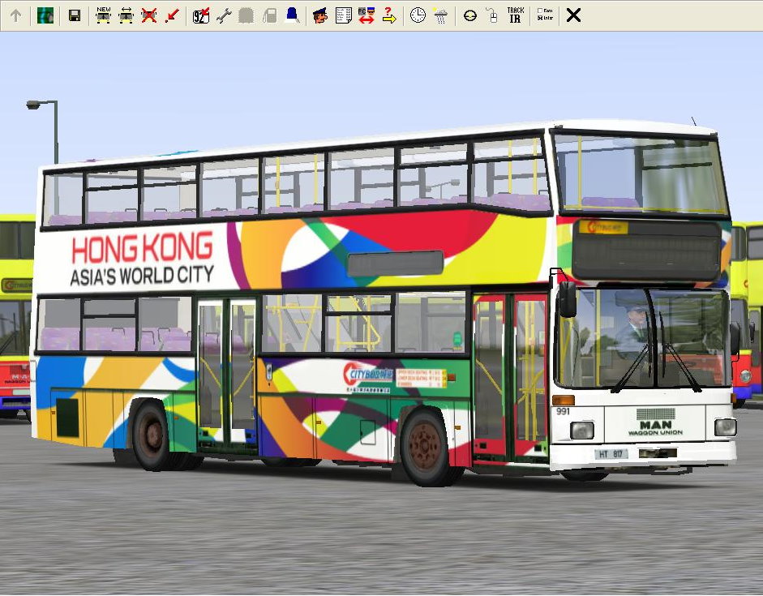Select the red diagonal arrow placement icon
Viewport: 763px width, 596px height.
tap(172, 15)
